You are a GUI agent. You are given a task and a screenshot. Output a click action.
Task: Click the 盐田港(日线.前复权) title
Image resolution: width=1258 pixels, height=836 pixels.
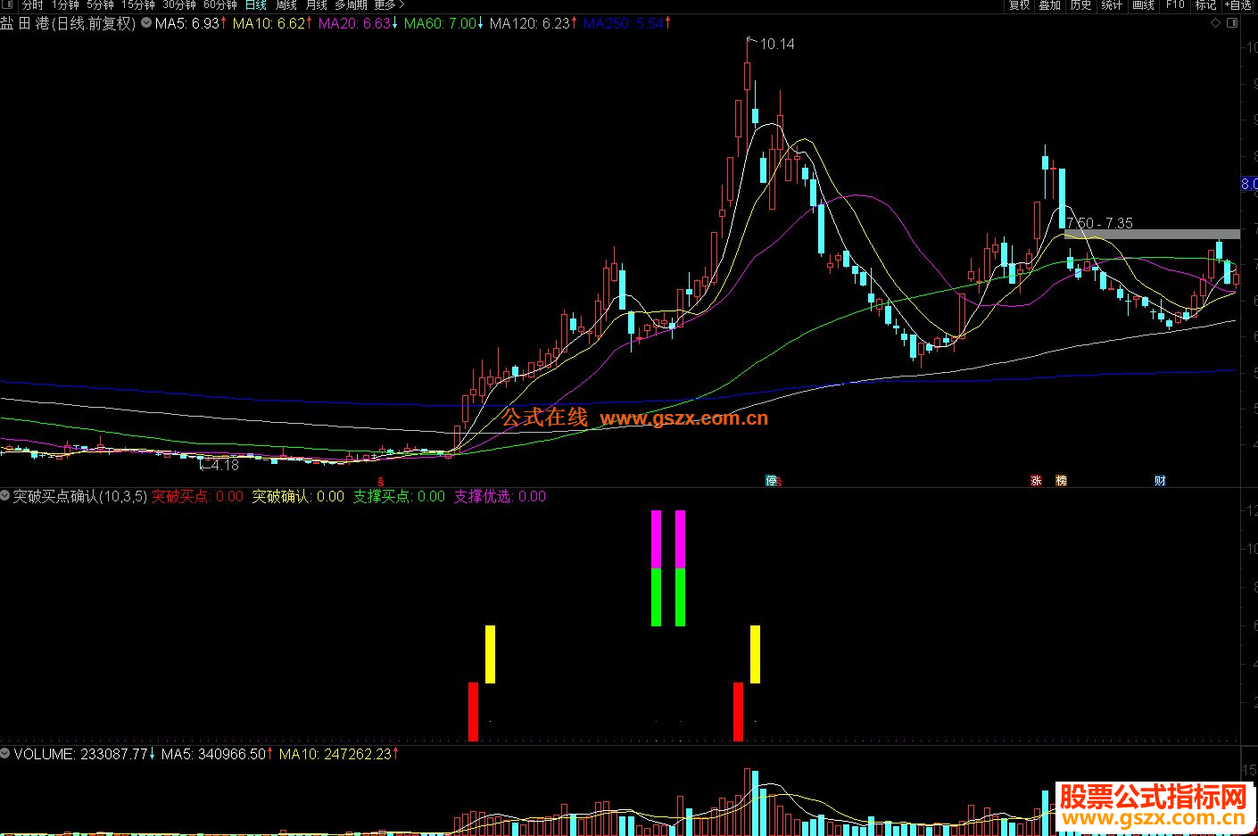coord(68,23)
